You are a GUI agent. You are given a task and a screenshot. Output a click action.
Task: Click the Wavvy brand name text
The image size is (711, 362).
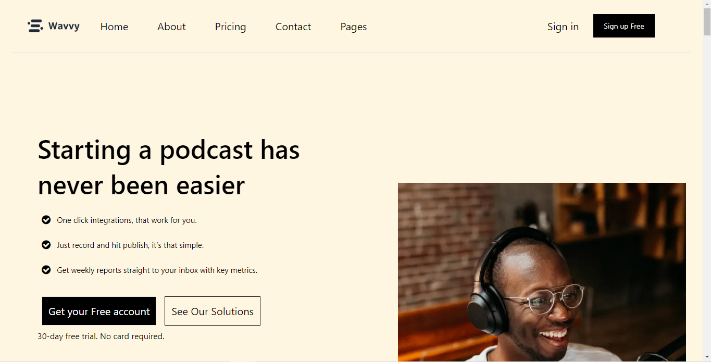pyautogui.click(x=64, y=26)
